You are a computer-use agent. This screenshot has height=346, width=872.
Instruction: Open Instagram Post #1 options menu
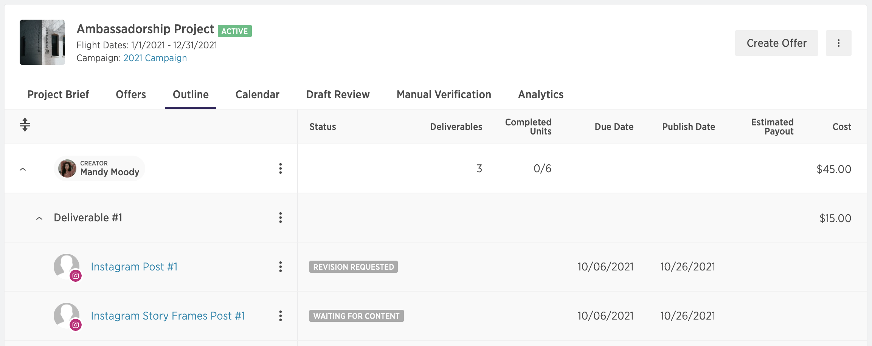[x=280, y=267]
